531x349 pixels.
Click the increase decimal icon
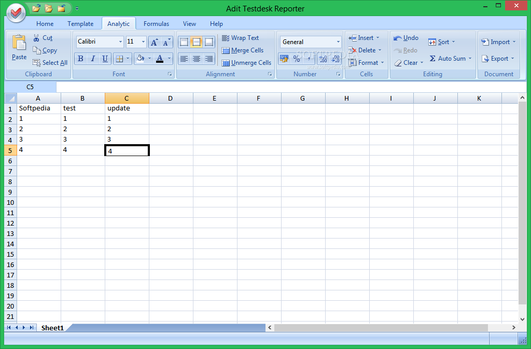(323, 59)
